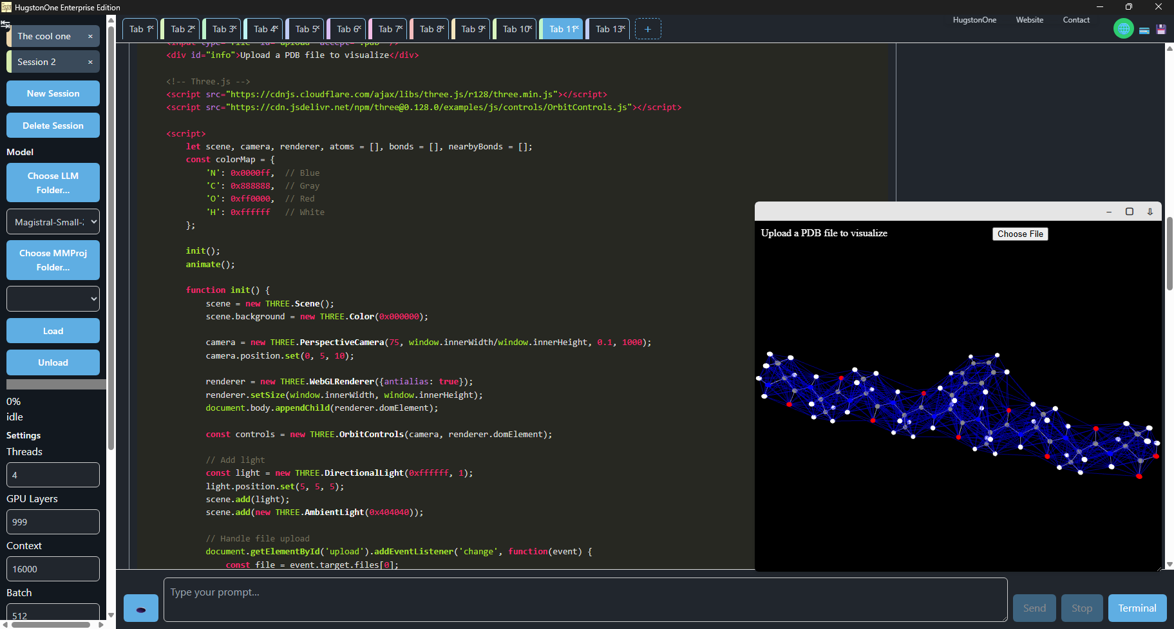Click the prompt text area

(x=585, y=599)
